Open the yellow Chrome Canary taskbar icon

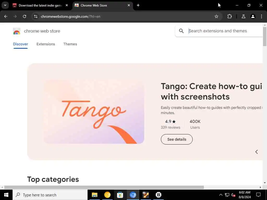[x=107, y=195]
